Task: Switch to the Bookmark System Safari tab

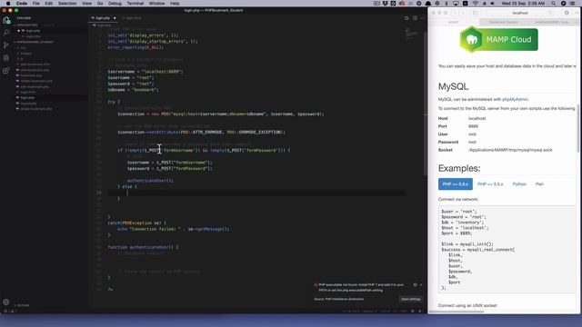Action: click(x=503, y=22)
